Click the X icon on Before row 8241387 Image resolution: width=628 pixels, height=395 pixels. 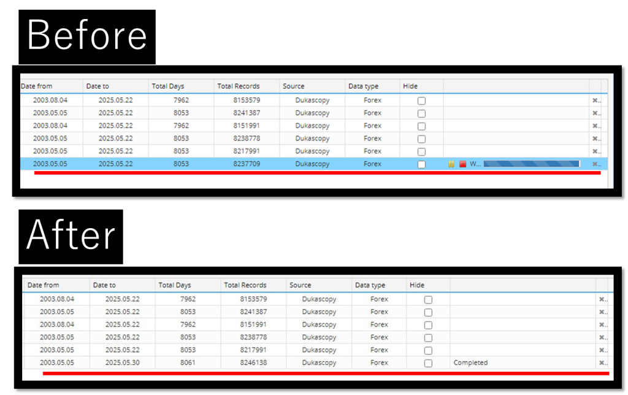pyautogui.click(x=595, y=113)
